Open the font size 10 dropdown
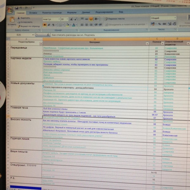The width and height of the screenshot is (190, 190). pyautogui.click(x=67, y=19)
